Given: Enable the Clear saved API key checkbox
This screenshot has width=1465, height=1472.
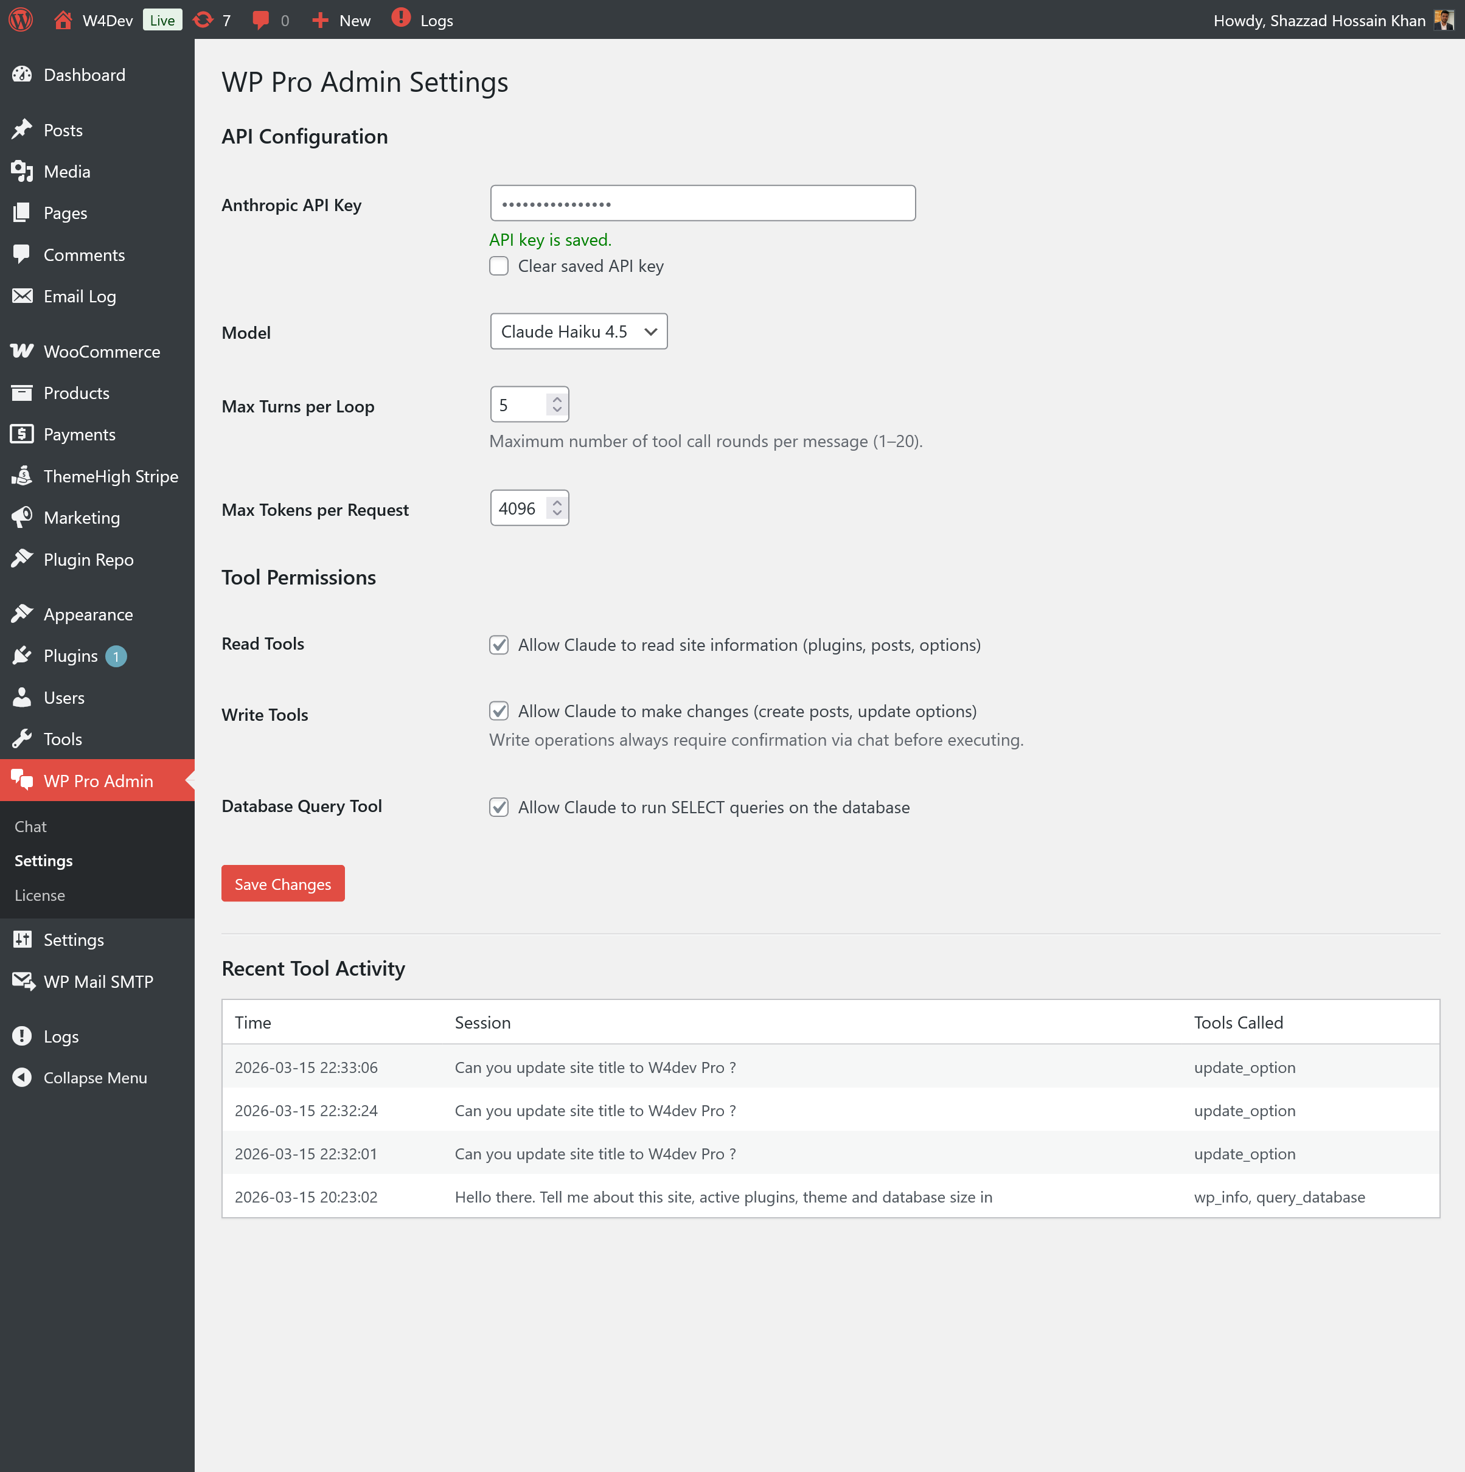Looking at the screenshot, I should (x=499, y=266).
